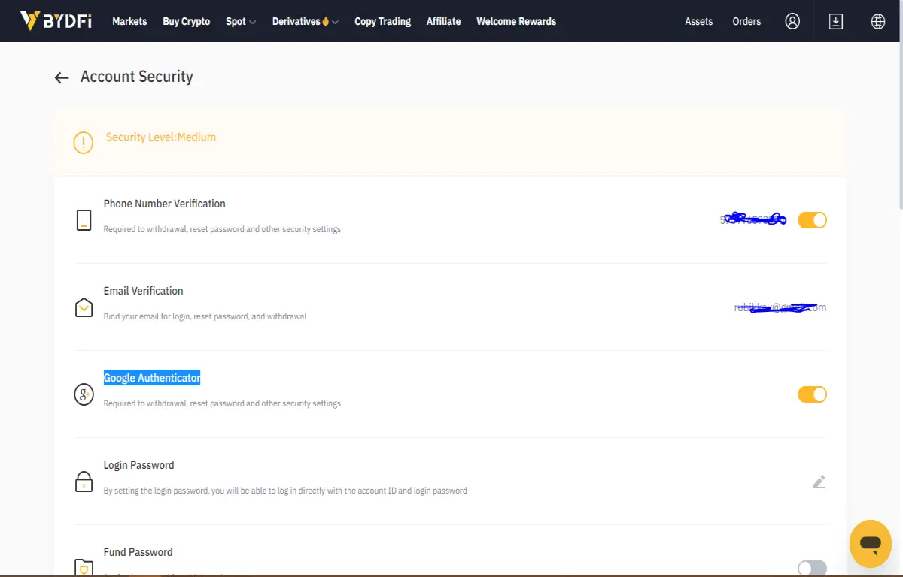This screenshot has height=577, width=903.
Task: Click the scribbled-out email address value
Action: click(x=780, y=307)
